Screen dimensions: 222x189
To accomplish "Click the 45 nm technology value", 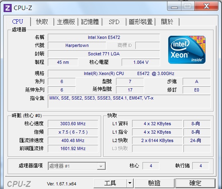I will point(63,62).
